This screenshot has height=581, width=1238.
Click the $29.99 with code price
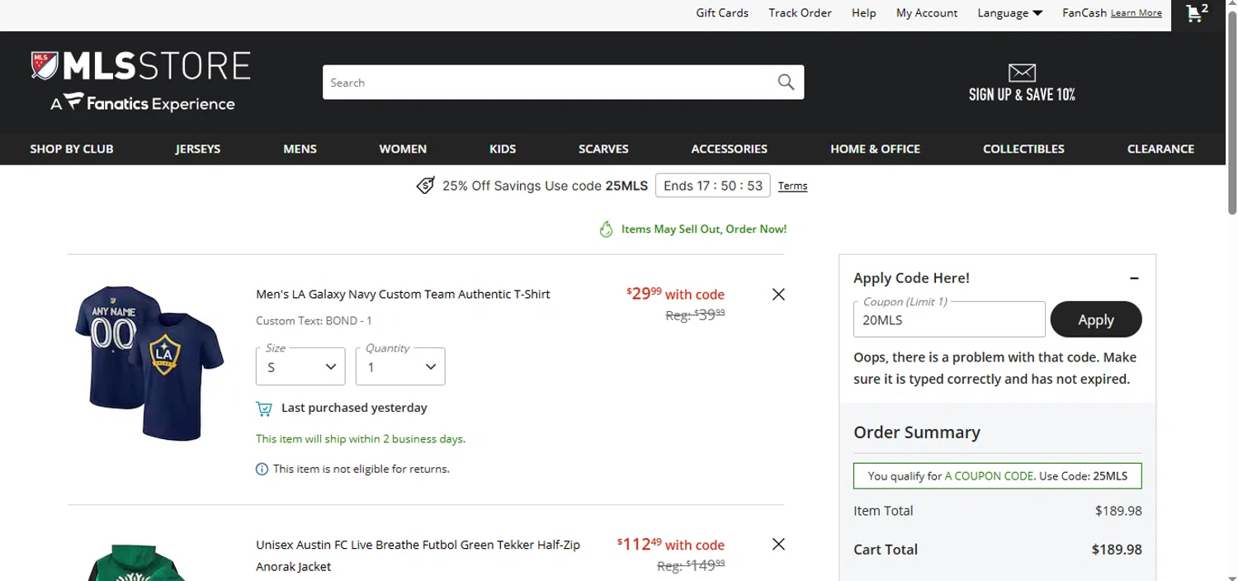(675, 294)
